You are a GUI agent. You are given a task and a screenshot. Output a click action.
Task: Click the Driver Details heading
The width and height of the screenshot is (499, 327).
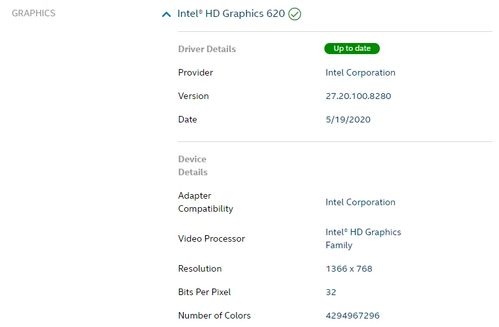coord(207,49)
